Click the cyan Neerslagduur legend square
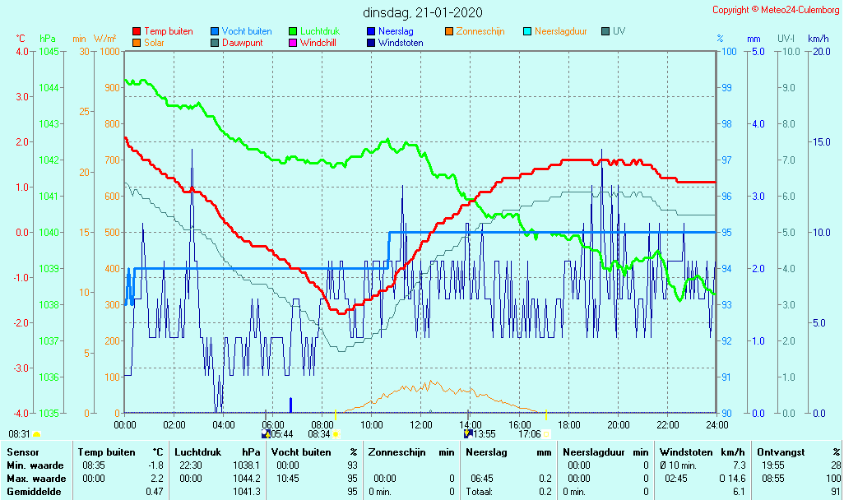The image size is (844, 500). click(527, 32)
